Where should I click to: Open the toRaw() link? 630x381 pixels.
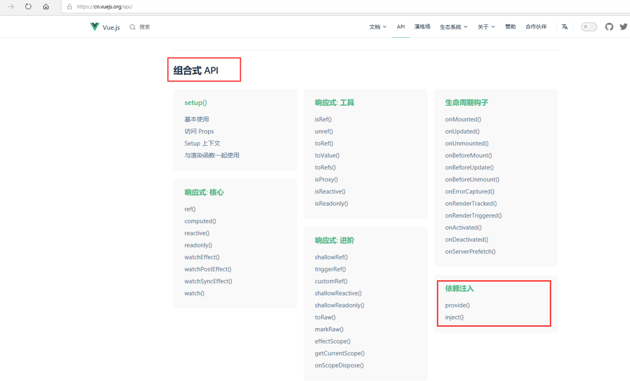coord(325,317)
